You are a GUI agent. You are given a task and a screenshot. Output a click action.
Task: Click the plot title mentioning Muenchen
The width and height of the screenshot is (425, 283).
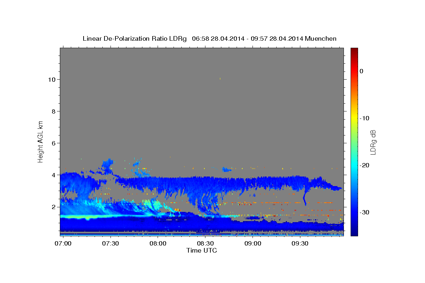(x=209, y=39)
